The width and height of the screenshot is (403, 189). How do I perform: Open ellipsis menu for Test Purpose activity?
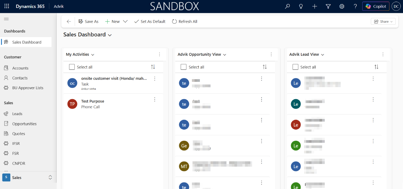[x=155, y=100]
